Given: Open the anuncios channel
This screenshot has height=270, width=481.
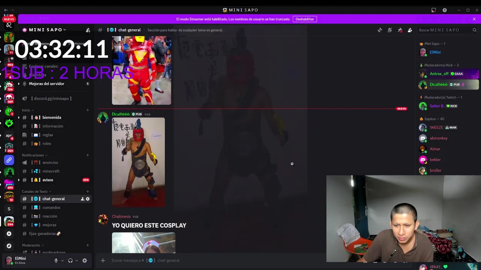Looking at the screenshot, I should (50, 162).
